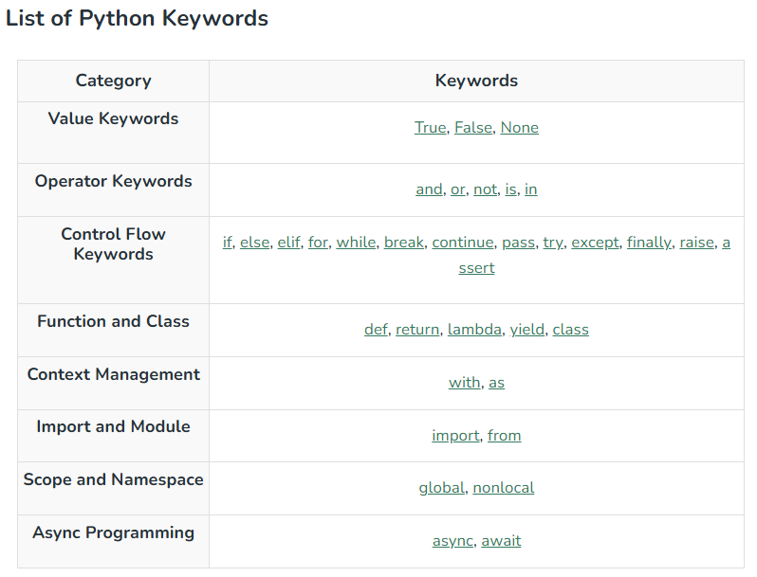
Task: Select the 'Operator Keywords' row label
Action: [114, 181]
